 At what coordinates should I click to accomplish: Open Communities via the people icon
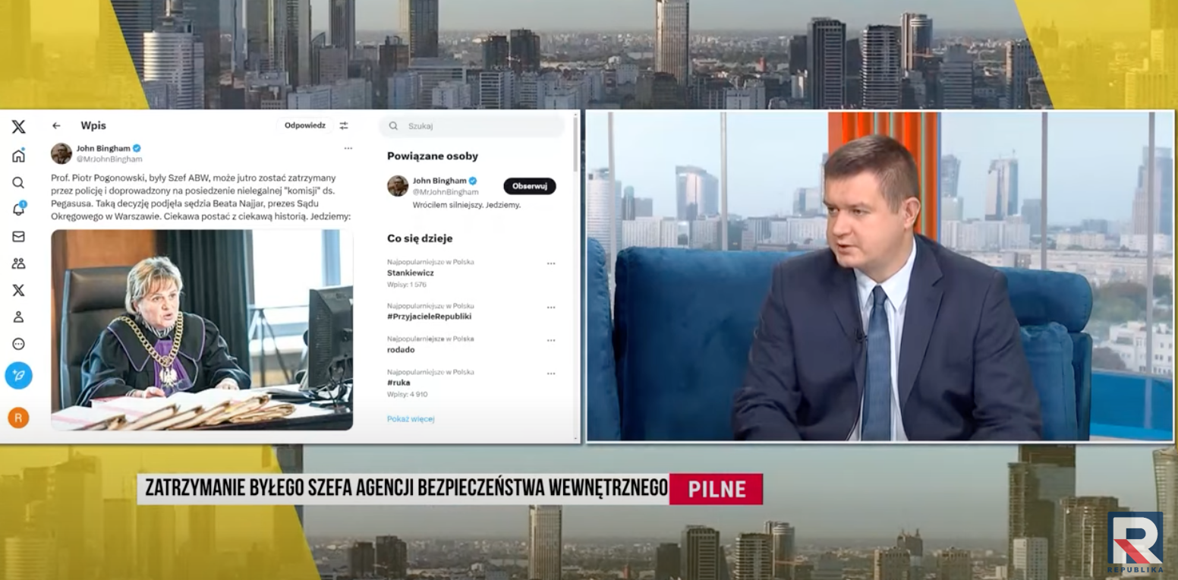click(x=18, y=263)
